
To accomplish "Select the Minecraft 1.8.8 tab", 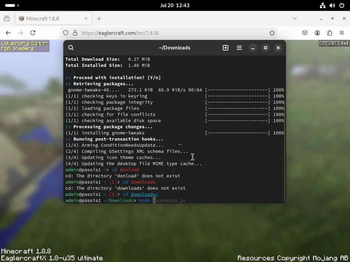I will [54, 18].
